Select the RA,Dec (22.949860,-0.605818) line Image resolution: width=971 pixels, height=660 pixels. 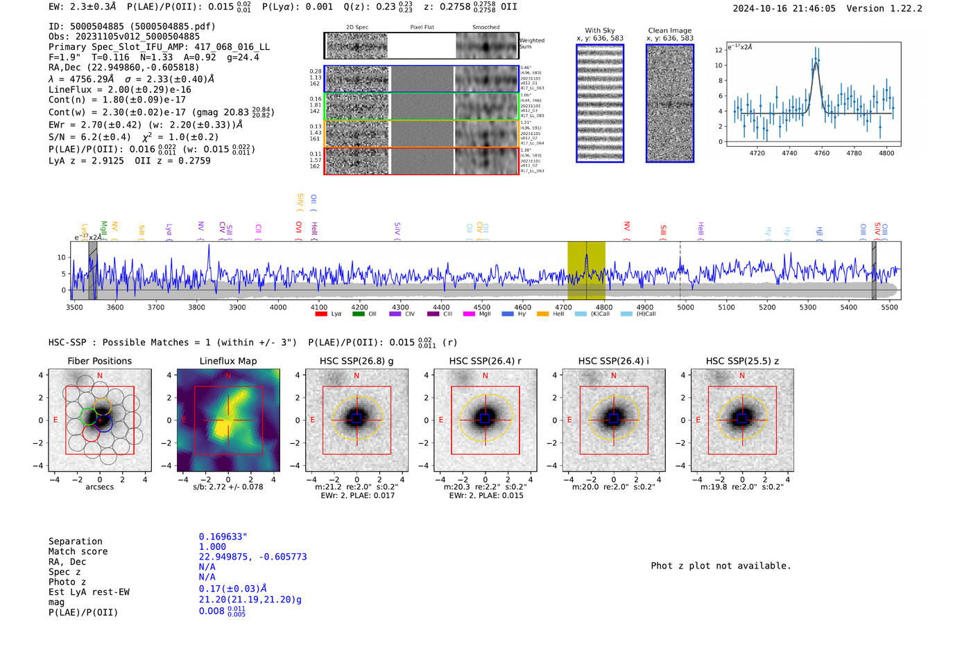(x=123, y=67)
